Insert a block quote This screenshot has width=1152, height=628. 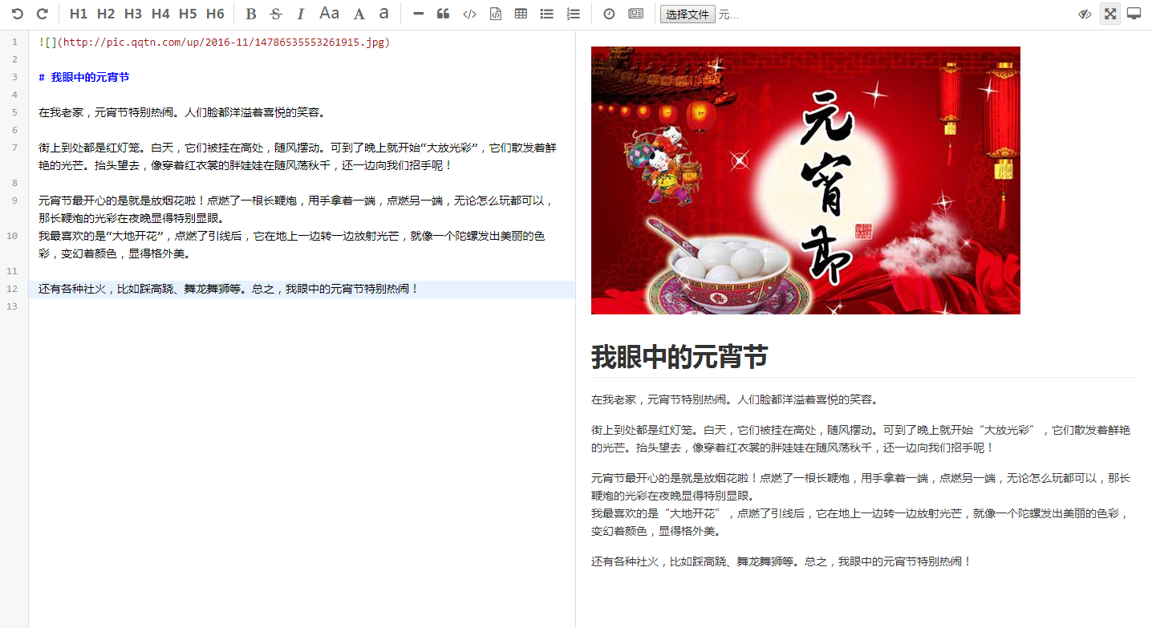coord(443,14)
